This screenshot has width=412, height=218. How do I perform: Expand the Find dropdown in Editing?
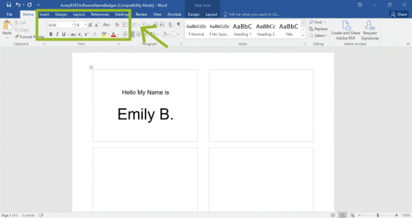325,22
